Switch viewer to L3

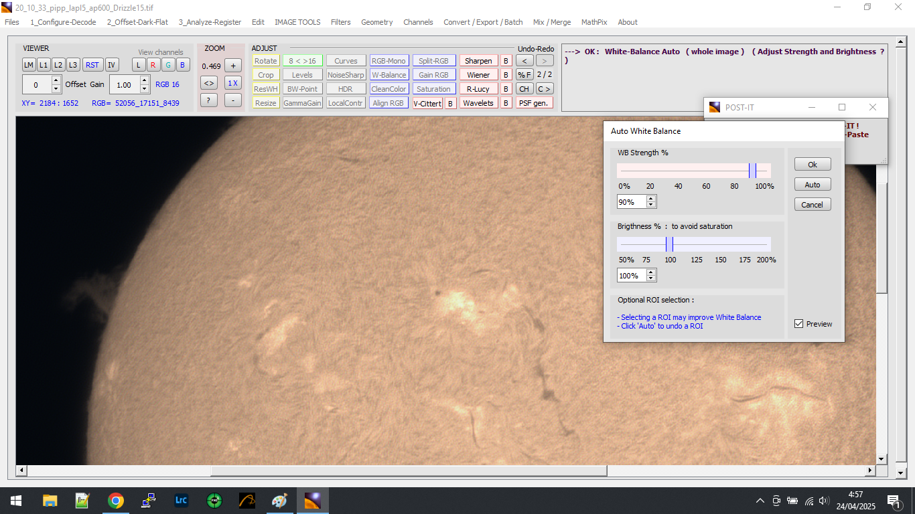coord(73,65)
